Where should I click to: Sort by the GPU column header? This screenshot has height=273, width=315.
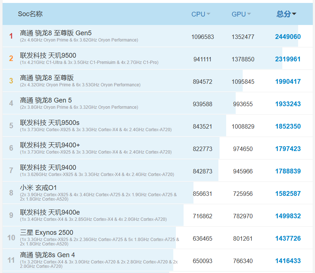point(241,14)
